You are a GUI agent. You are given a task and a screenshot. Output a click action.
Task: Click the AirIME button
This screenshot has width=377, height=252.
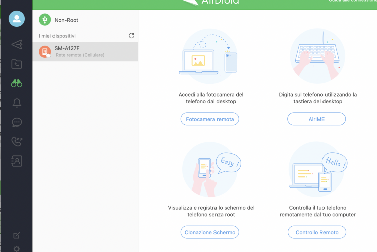[x=316, y=119]
